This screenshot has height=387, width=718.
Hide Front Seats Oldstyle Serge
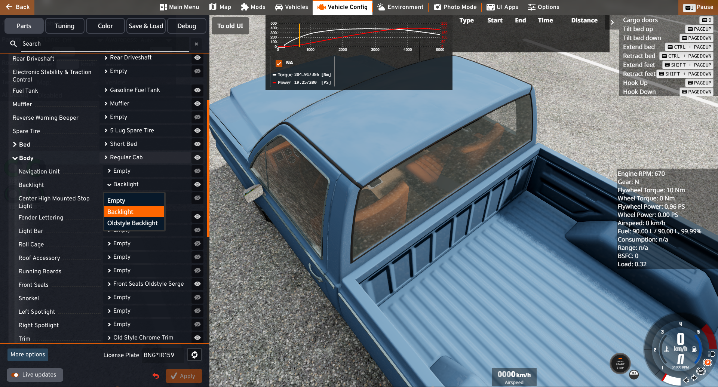coord(197,284)
